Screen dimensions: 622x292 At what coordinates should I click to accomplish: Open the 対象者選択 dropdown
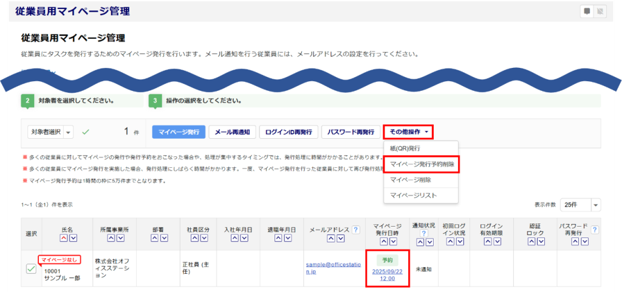click(x=50, y=132)
